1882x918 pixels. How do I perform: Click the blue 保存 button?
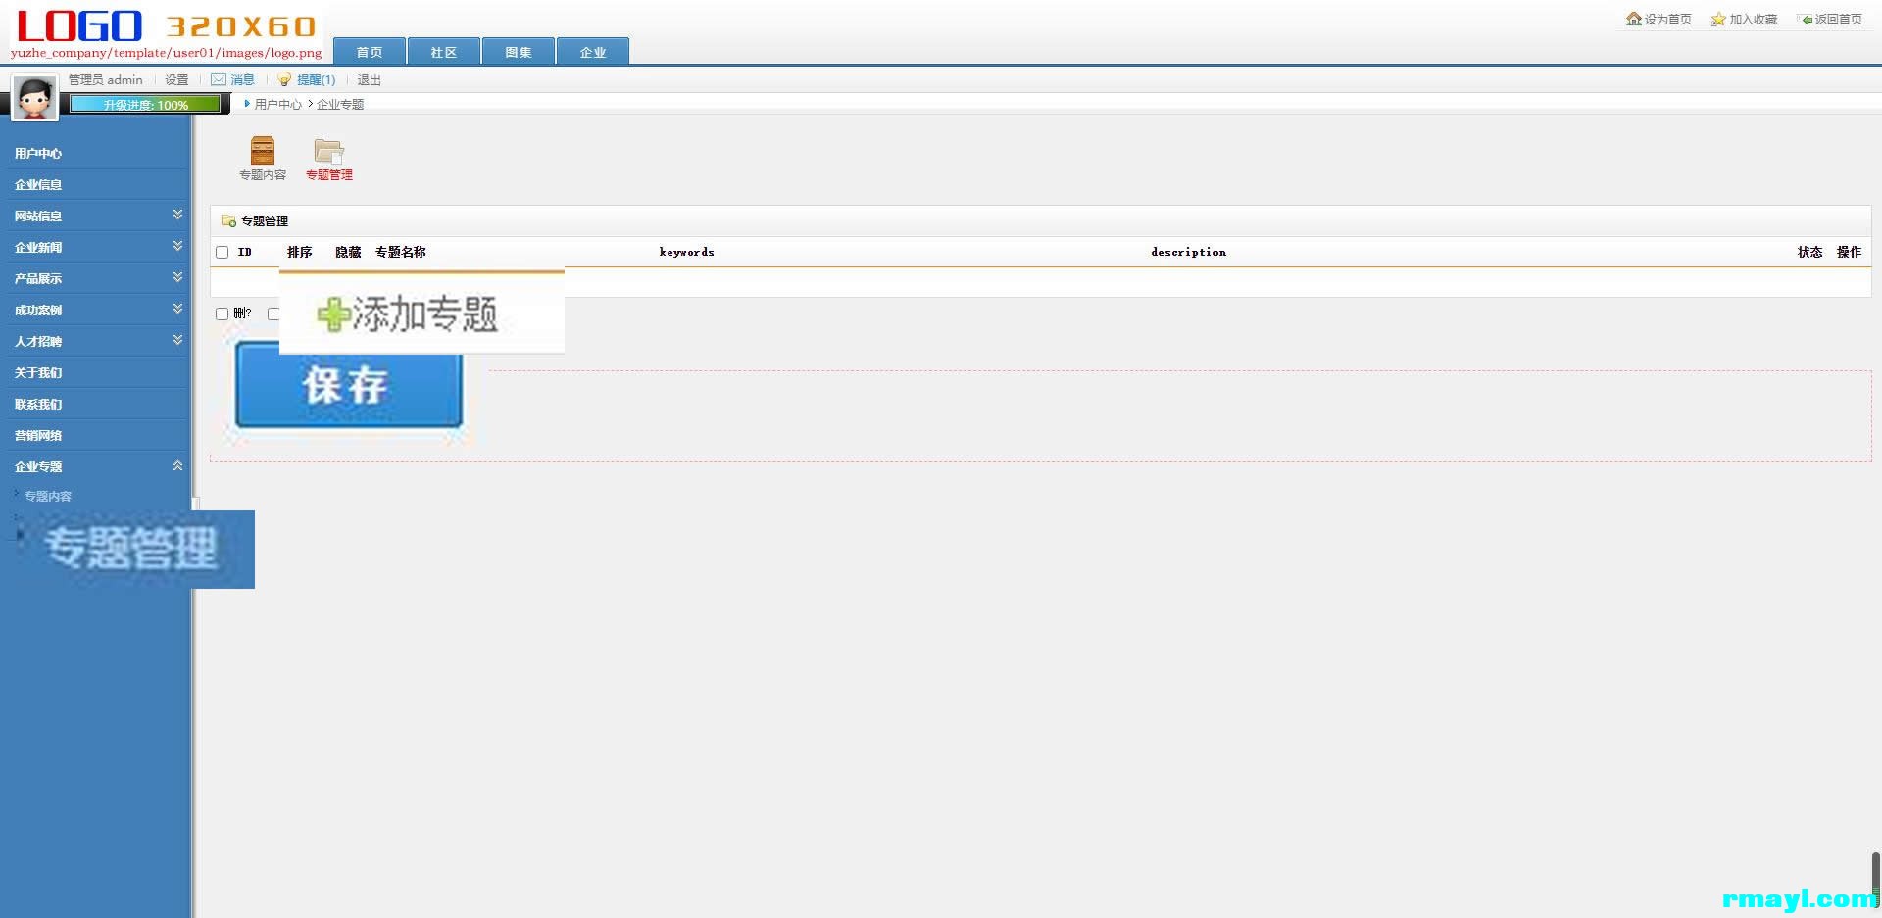pos(349,385)
